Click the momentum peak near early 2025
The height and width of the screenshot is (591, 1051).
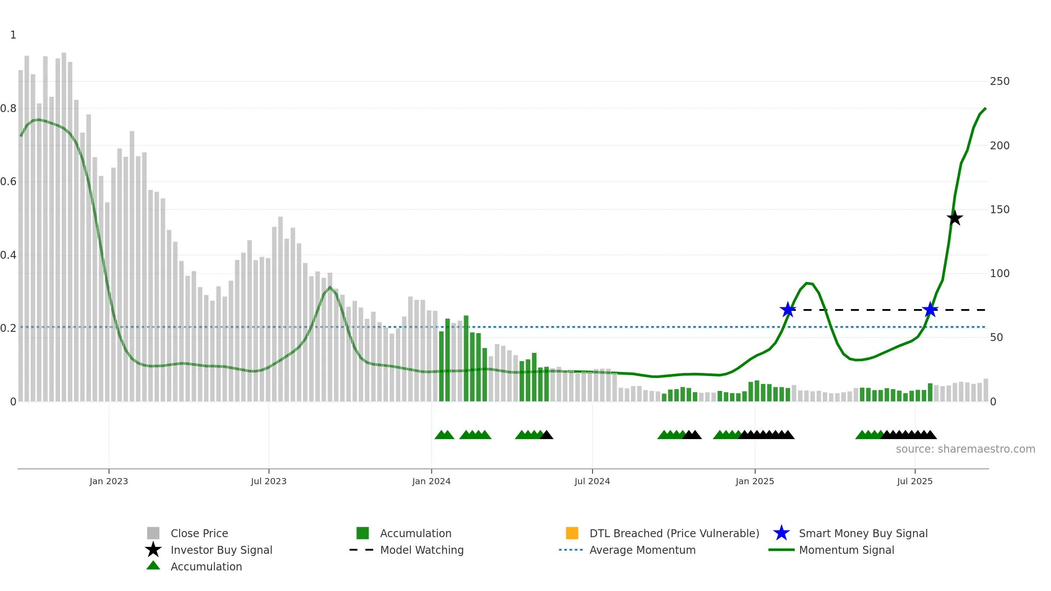808,283
